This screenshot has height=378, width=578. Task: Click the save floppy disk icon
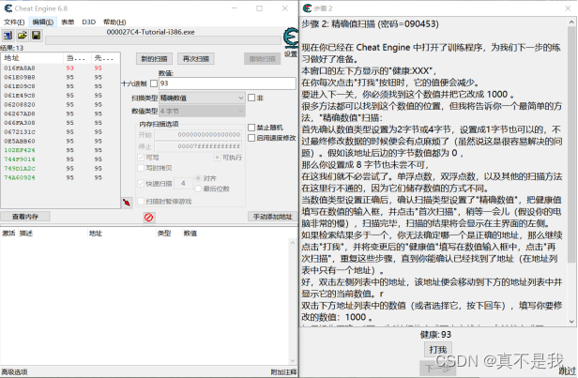click(x=36, y=36)
